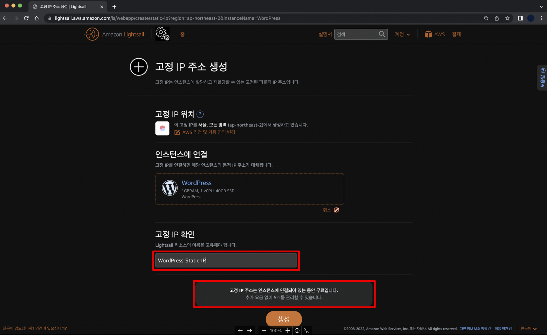Open the help side panel tab
547x335 pixels.
pos(542,78)
